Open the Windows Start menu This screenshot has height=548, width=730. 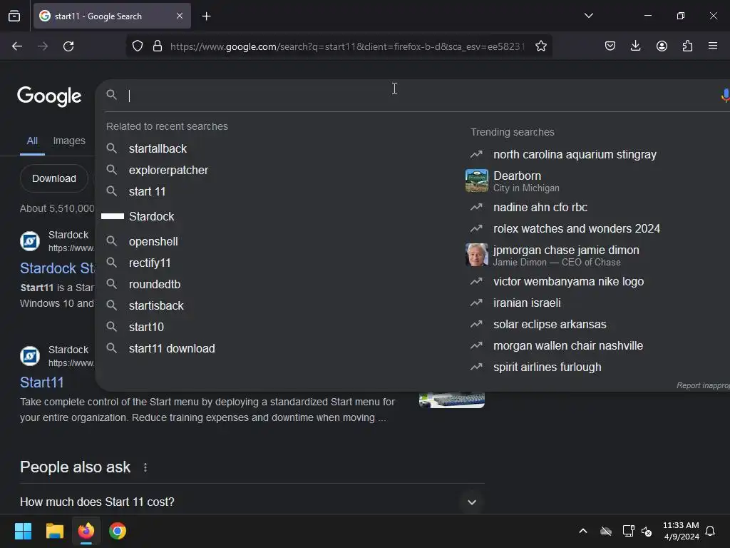click(23, 531)
